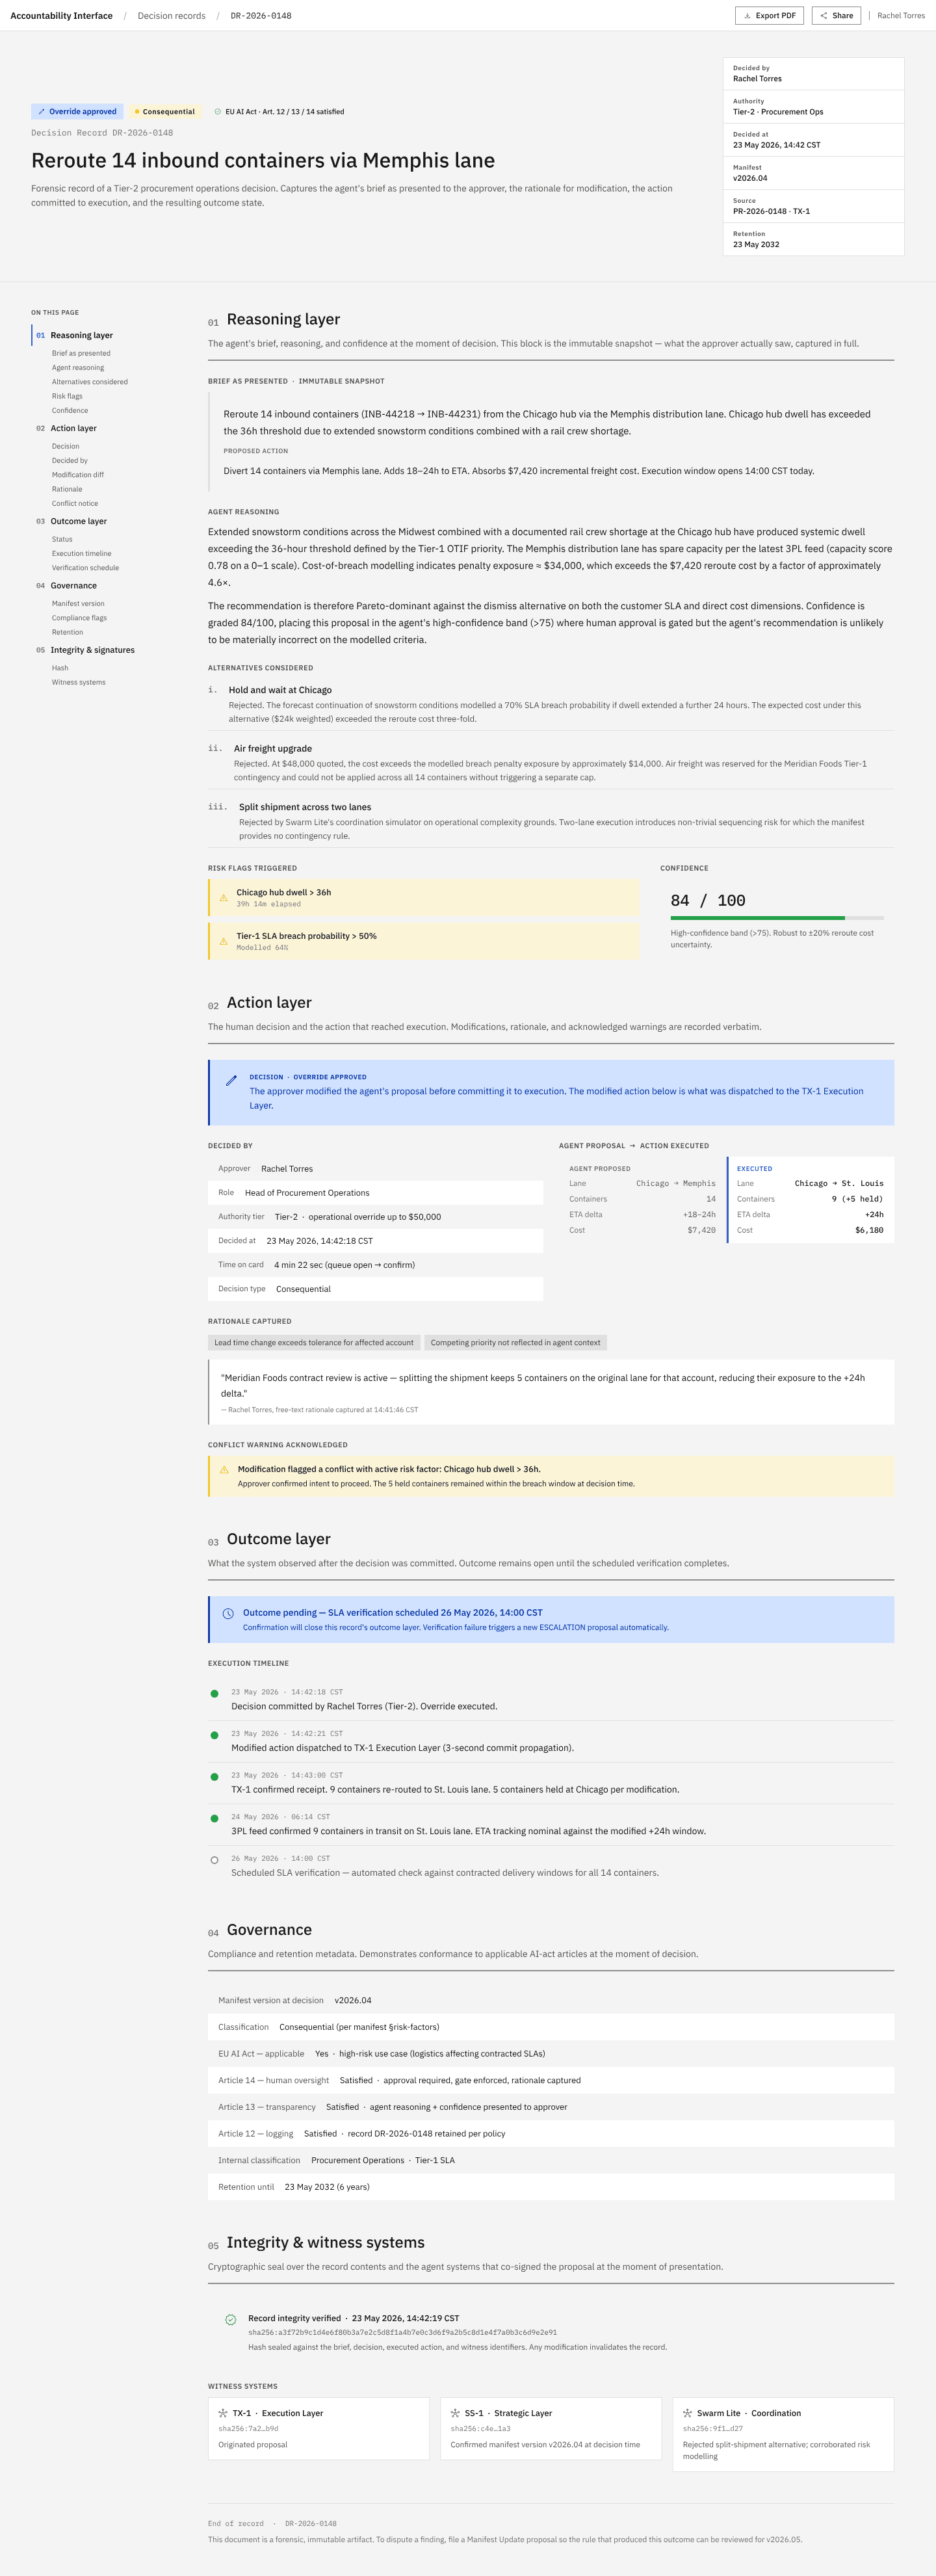This screenshot has width=936, height=2576.
Task: Click Source PR-2026-0148 · TX-1 in summary card
Action: click(814, 206)
